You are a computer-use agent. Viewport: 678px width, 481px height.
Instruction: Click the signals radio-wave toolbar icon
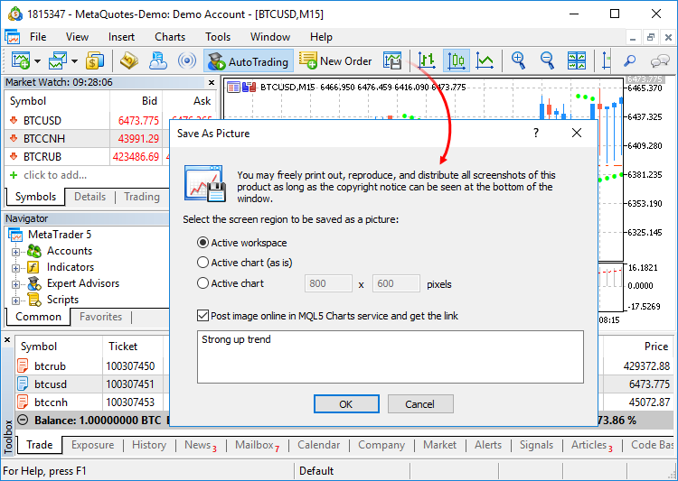187,61
